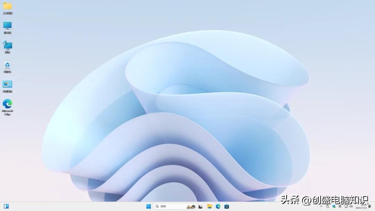Open File Explorer from the taskbar
The image size is (375, 211).
[x=210, y=206]
